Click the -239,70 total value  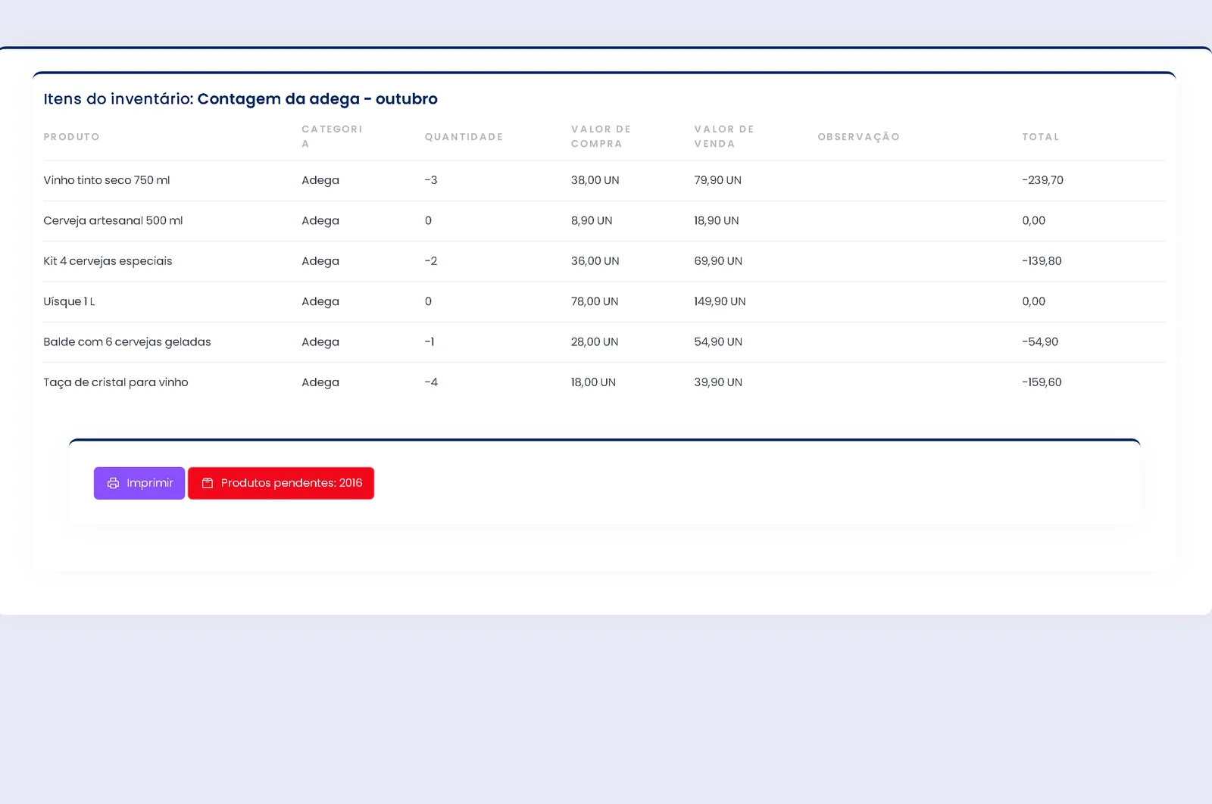pyautogui.click(x=1042, y=180)
